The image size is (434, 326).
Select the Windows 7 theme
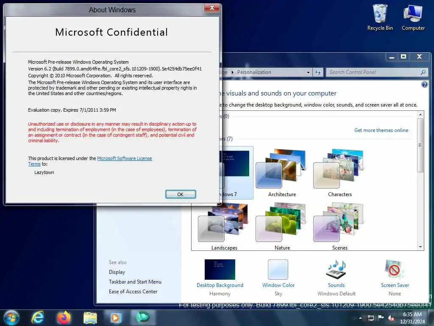point(237,172)
